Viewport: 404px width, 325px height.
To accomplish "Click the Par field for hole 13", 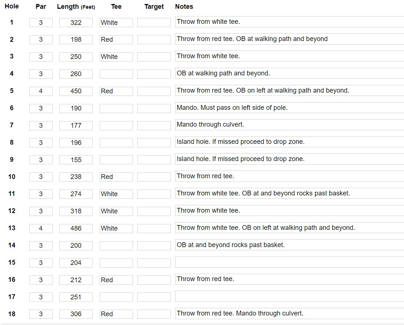I will pyautogui.click(x=41, y=228).
